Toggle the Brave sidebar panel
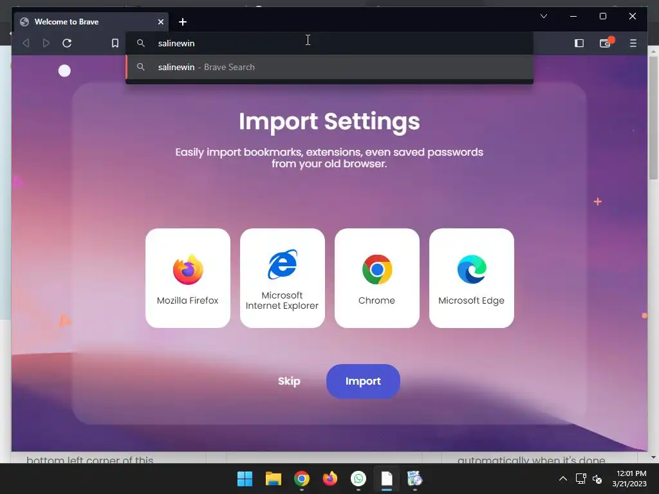This screenshot has height=494, width=659. (579, 43)
